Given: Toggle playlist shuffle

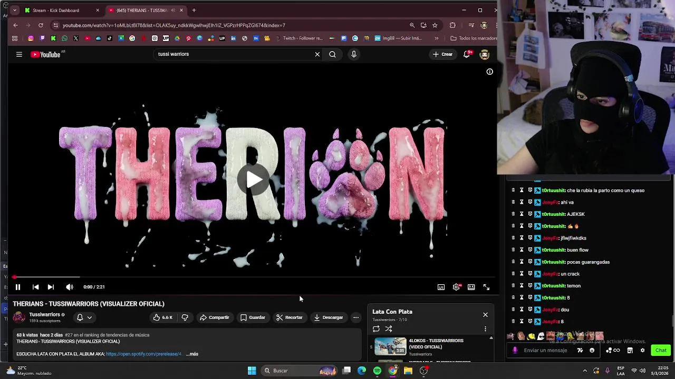Looking at the screenshot, I should 389,329.
